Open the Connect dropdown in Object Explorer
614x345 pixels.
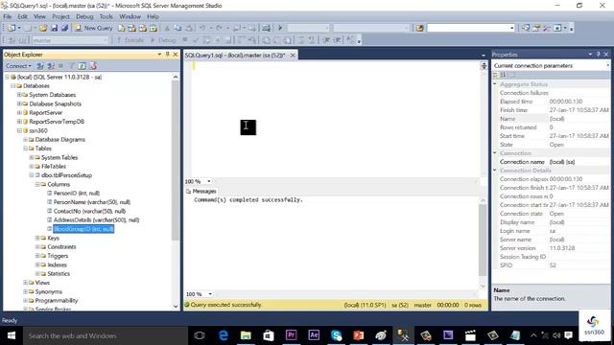click(x=18, y=66)
